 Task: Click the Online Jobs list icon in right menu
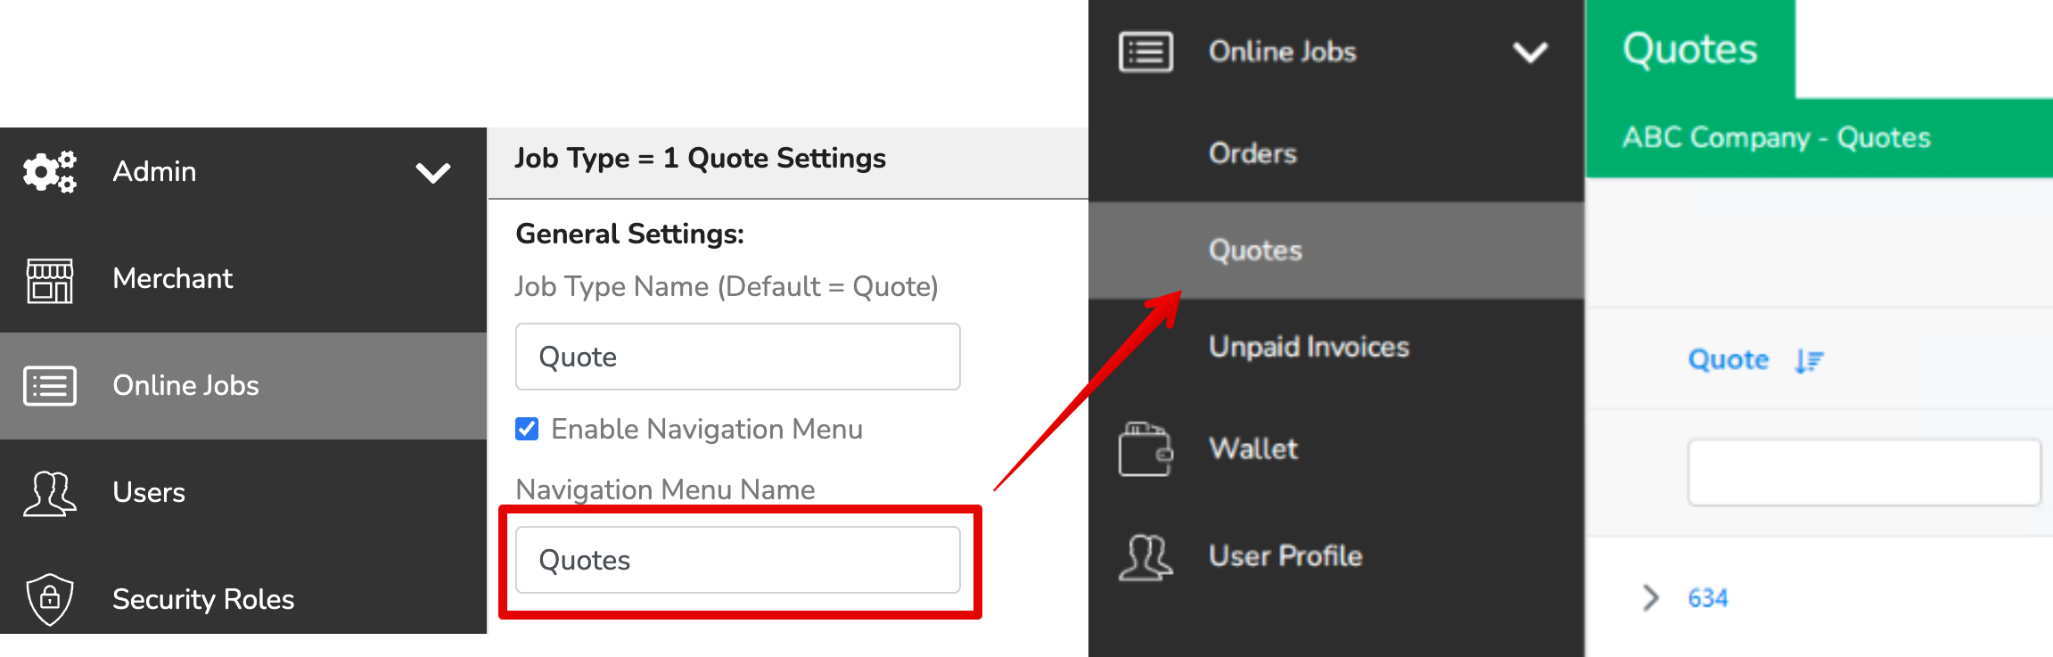(1146, 52)
